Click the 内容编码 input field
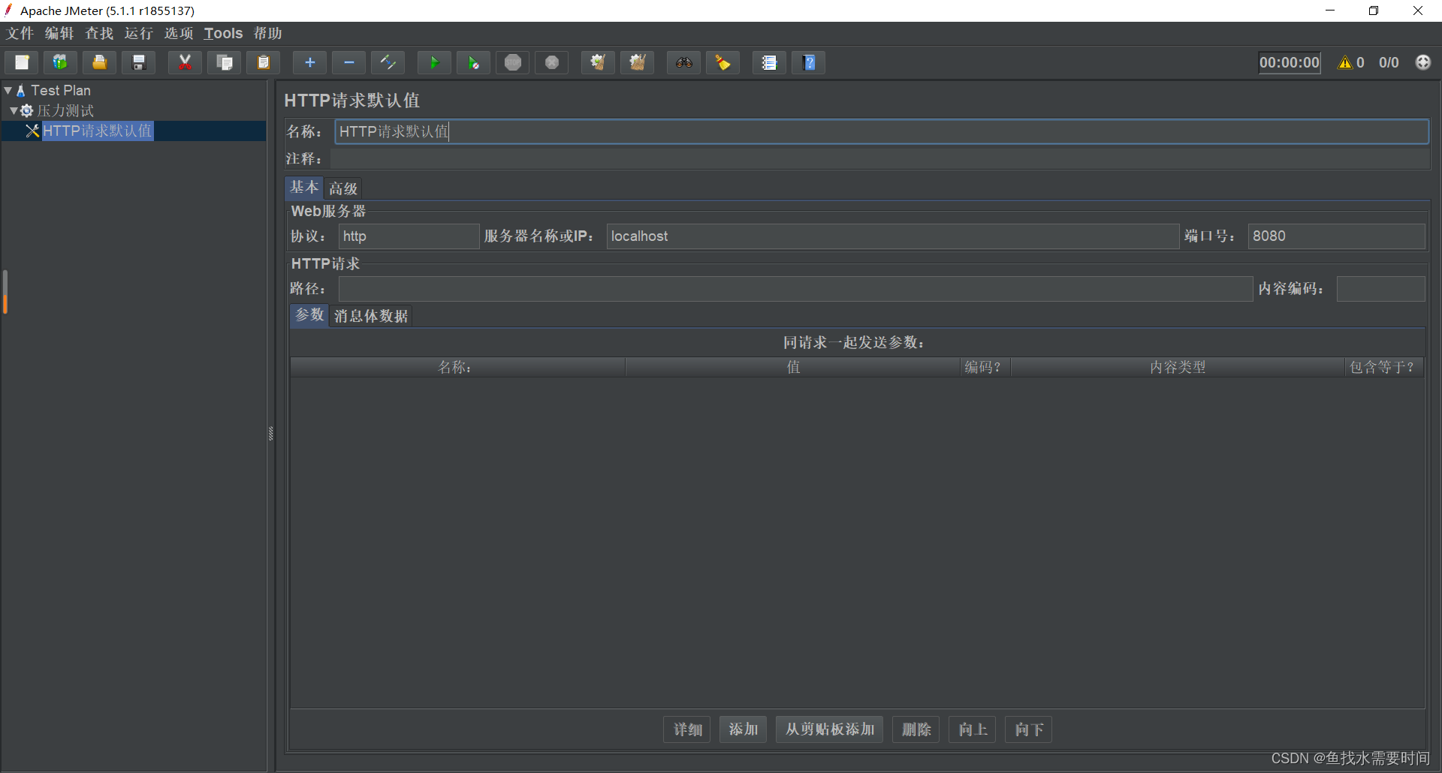The width and height of the screenshot is (1442, 773). (x=1380, y=289)
